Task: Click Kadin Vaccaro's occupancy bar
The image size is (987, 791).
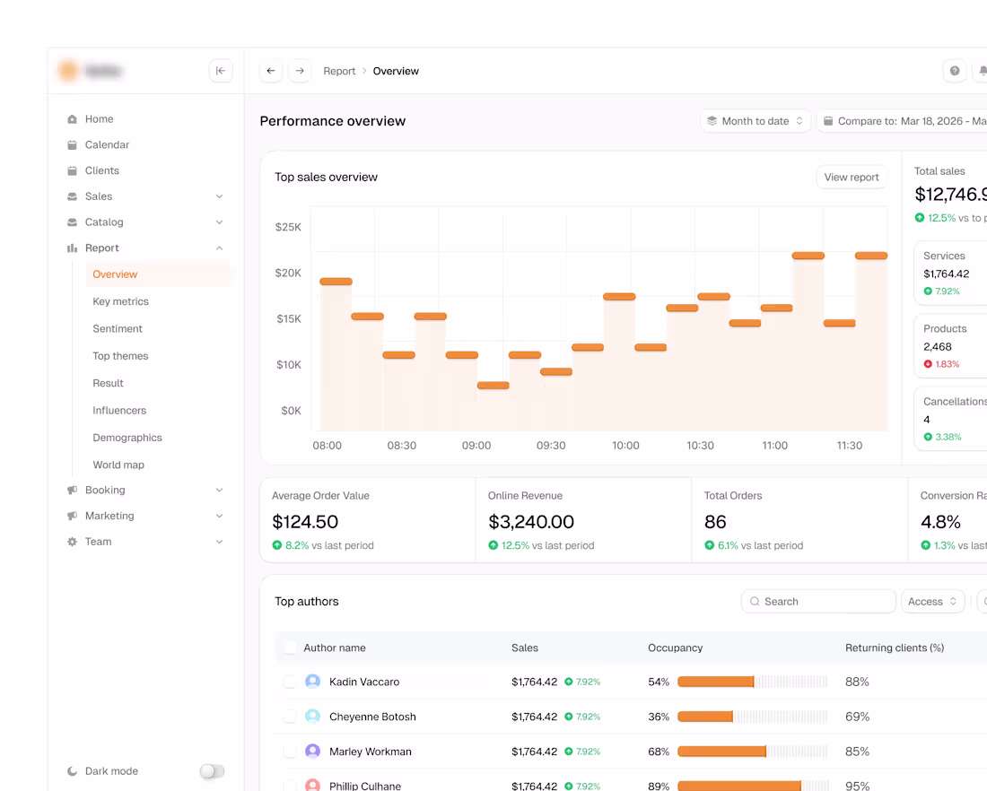Action: click(752, 682)
